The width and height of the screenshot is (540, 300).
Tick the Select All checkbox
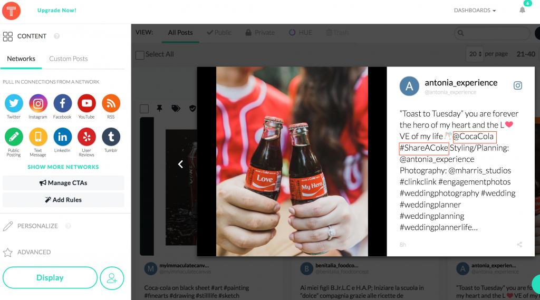pyautogui.click(x=140, y=55)
